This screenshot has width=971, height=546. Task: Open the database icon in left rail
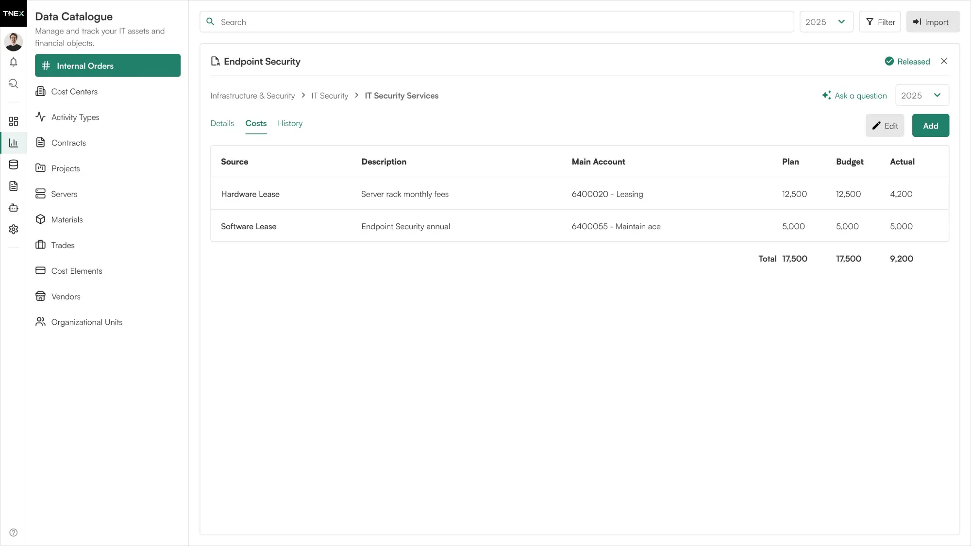coord(14,165)
